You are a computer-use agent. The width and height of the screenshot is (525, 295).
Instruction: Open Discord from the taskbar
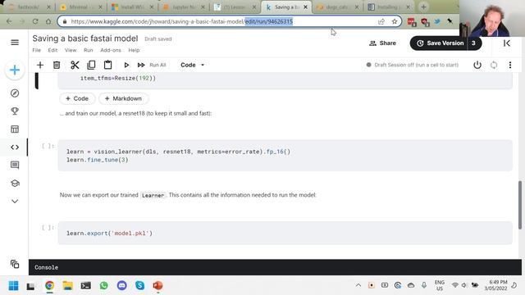[122, 286]
